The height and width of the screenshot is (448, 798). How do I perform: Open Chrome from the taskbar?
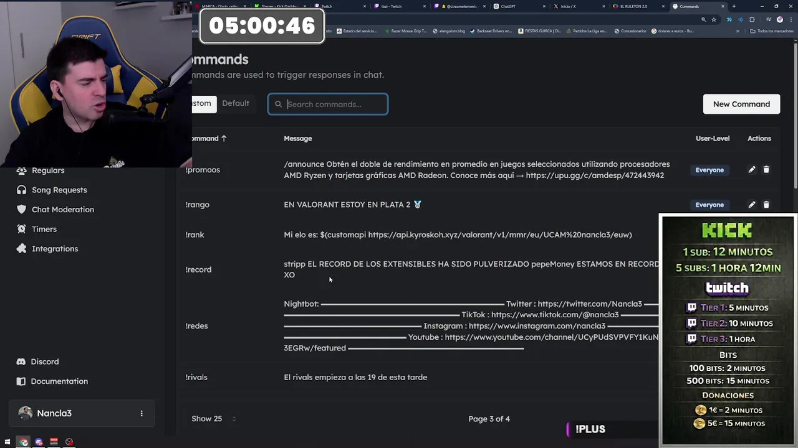click(24, 442)
